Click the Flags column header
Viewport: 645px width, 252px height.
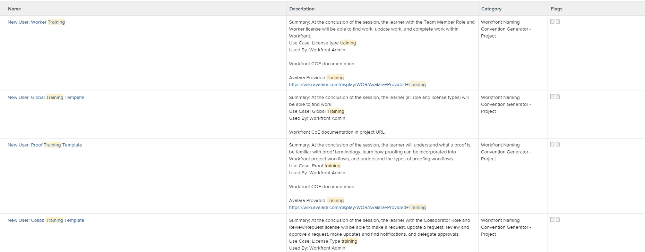tap(557, 9)
